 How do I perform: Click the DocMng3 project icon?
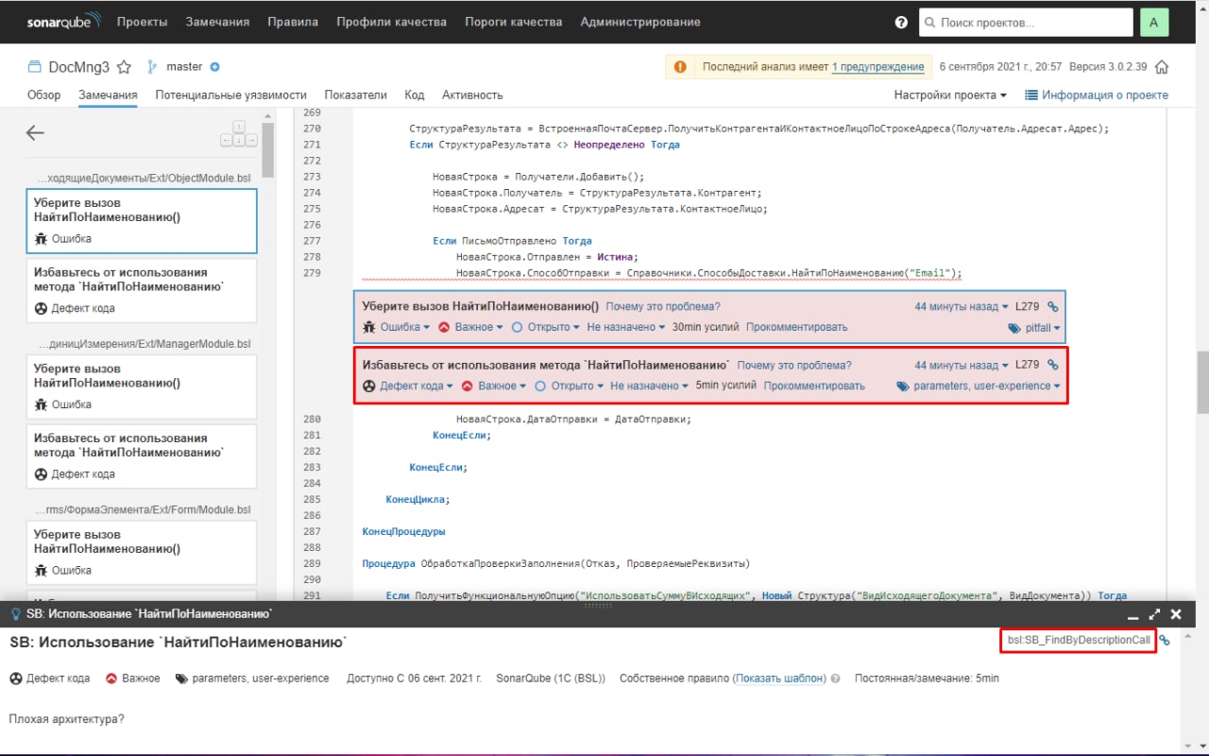(35, 67)
